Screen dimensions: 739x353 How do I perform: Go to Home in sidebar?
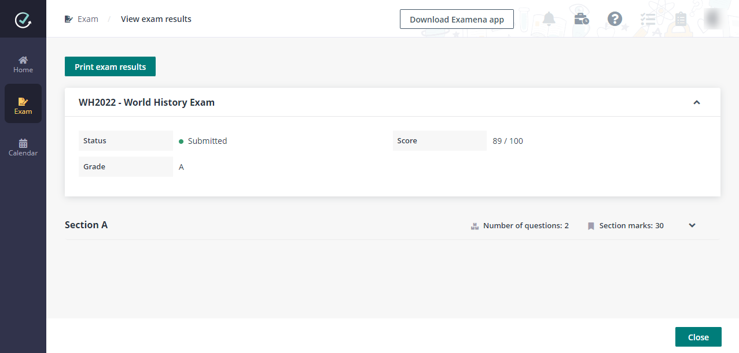click(x=23, y=64)
